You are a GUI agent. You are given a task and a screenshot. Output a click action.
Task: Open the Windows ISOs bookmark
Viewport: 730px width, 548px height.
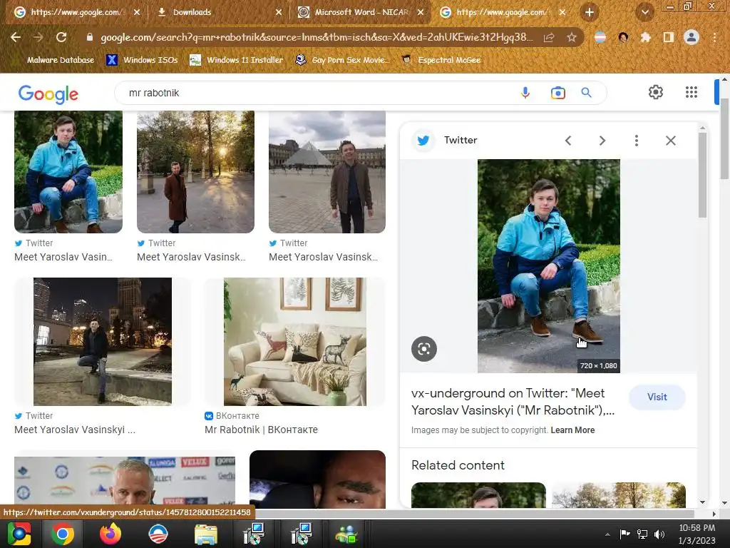click(142, 60)
